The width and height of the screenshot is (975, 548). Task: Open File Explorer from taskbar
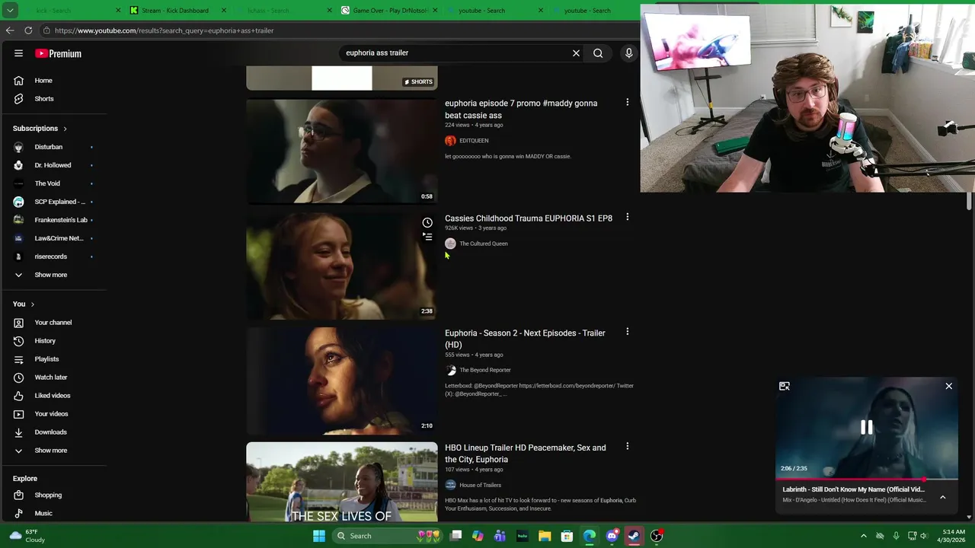coord(545,536)
